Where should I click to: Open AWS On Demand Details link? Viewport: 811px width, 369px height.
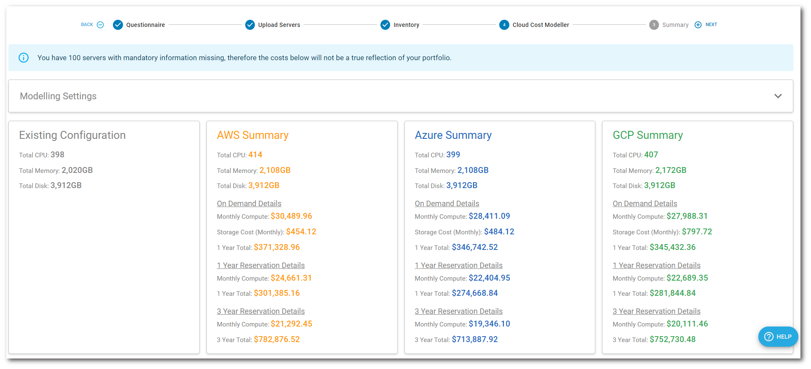(x=249, y=204)
